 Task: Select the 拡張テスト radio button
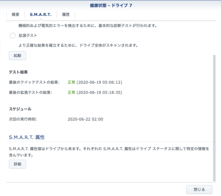(x=13, y=36)
